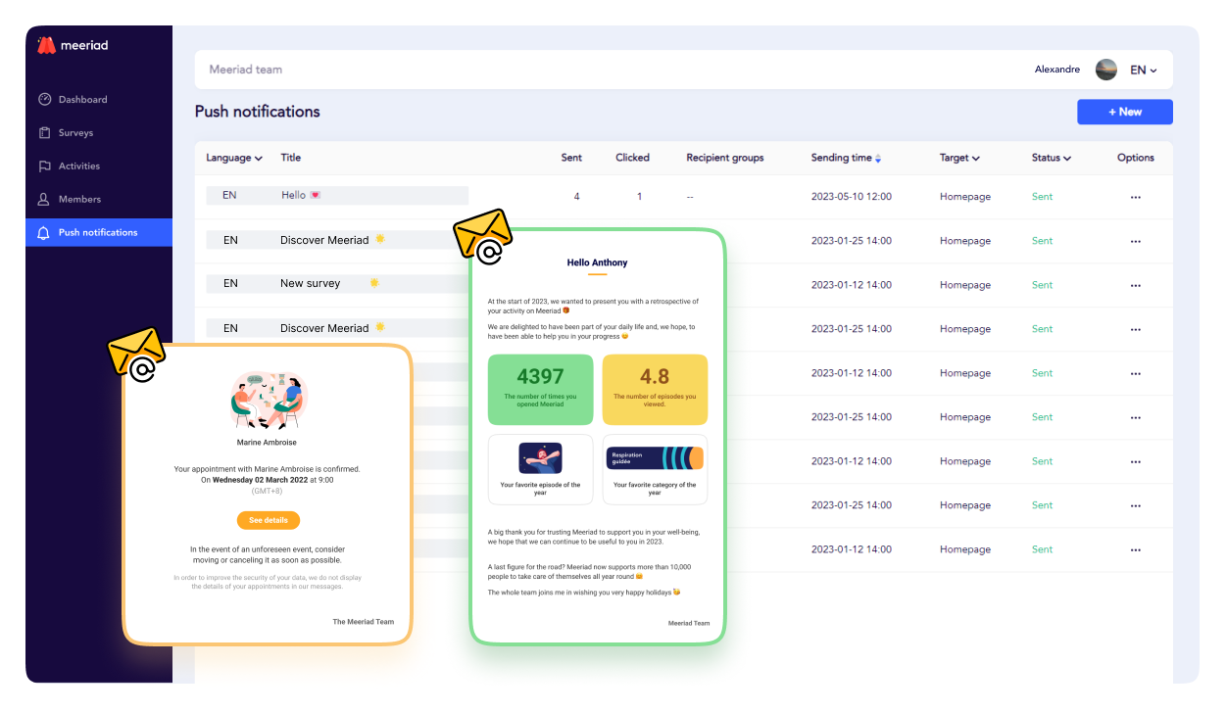
Task: Open options menu for the New survey row
Action: coord(1135,285)
